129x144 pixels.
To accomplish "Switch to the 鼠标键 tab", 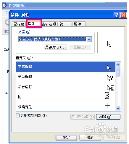I will pyautogui.click(x=19, y=24).
